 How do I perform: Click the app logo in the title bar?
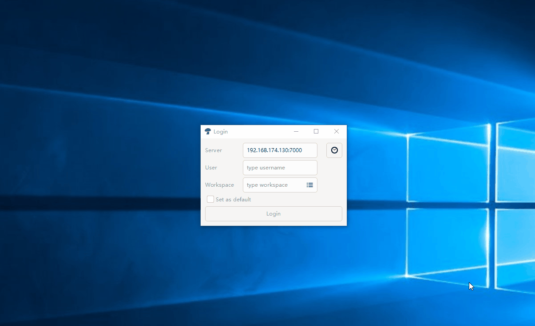click(x=208, y=131)
